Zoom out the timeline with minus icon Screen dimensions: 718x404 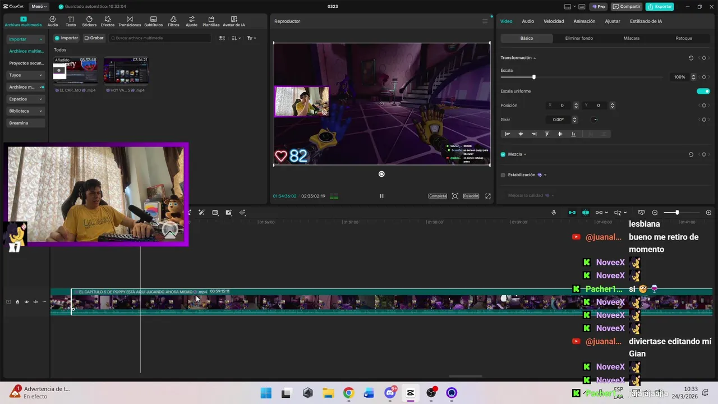(x=655, y=213)
